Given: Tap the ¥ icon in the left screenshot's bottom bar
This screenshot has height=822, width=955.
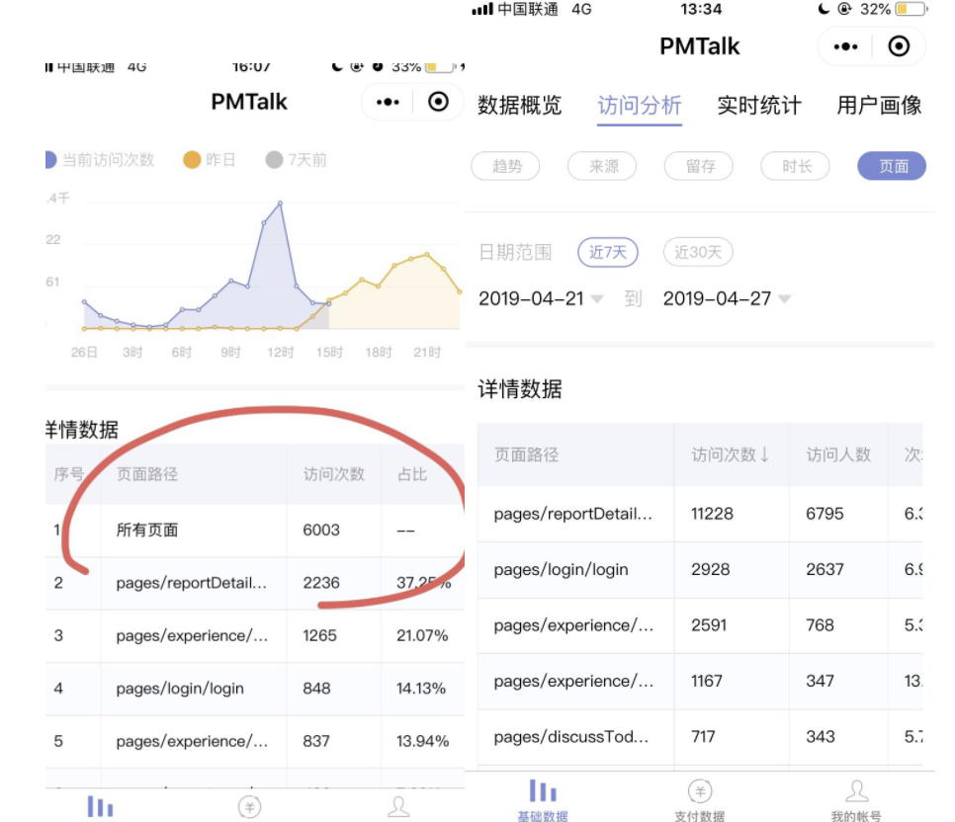Looking at the screenshot, I should click(250, 807).
